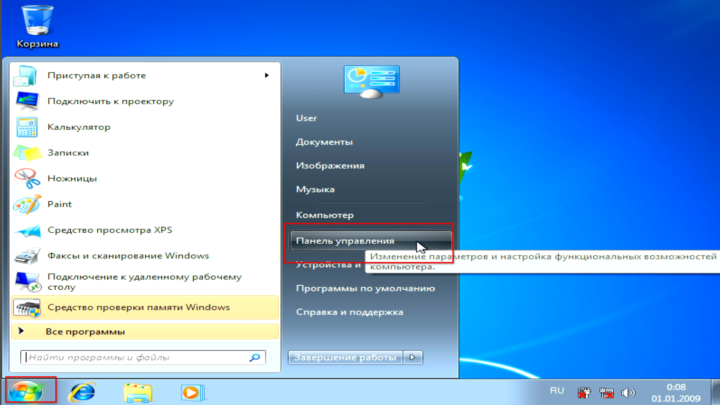Expand the 'Приступая к работе' submenu arrow
This screenshot has width=720, height=405.
(x=266, y=76)
